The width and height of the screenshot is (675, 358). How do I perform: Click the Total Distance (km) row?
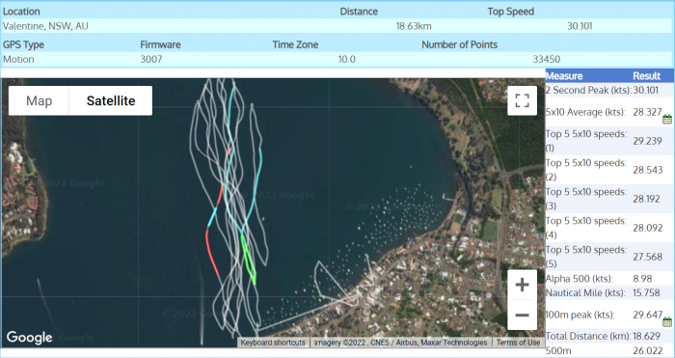click(x=609, y=336)
